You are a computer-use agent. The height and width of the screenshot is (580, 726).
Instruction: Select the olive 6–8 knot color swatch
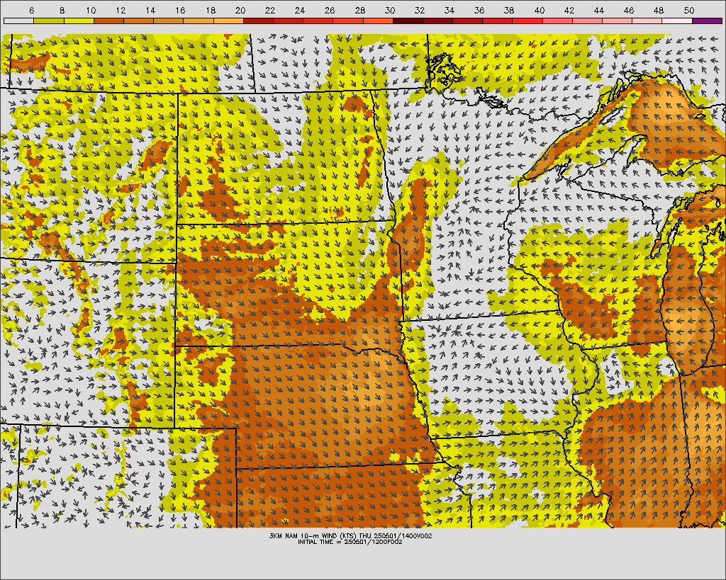[x=49, y=21]
